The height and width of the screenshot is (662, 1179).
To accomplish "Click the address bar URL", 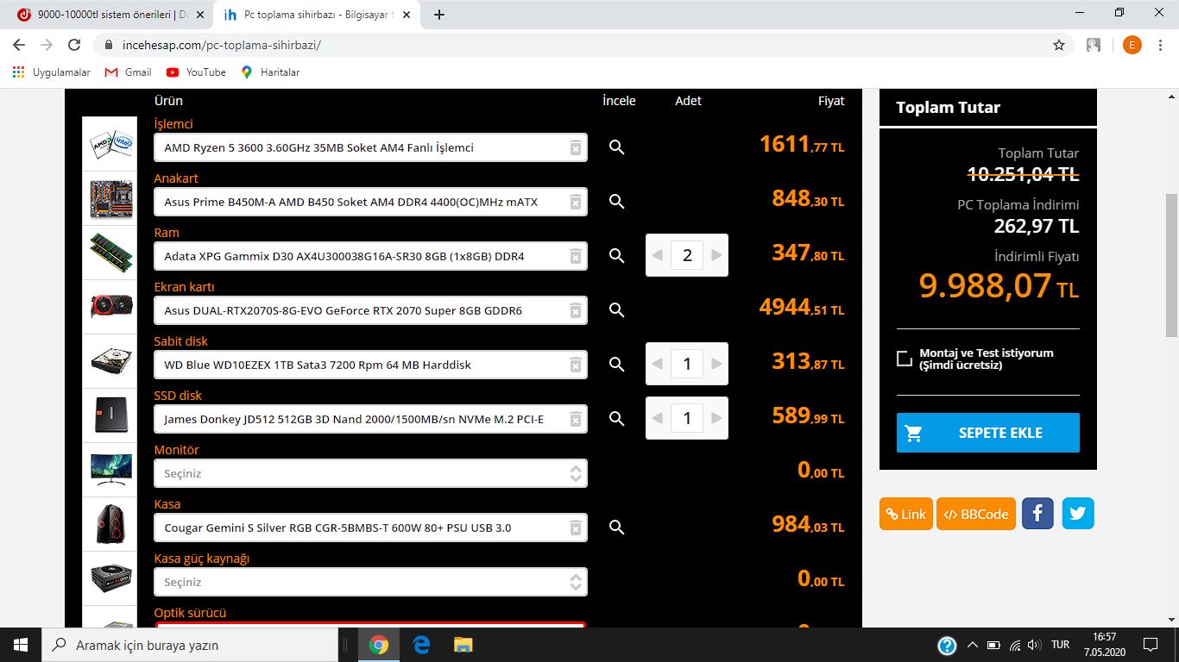I will (221, 45).
